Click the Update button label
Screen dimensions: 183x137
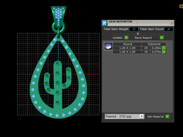coord(117,38)
